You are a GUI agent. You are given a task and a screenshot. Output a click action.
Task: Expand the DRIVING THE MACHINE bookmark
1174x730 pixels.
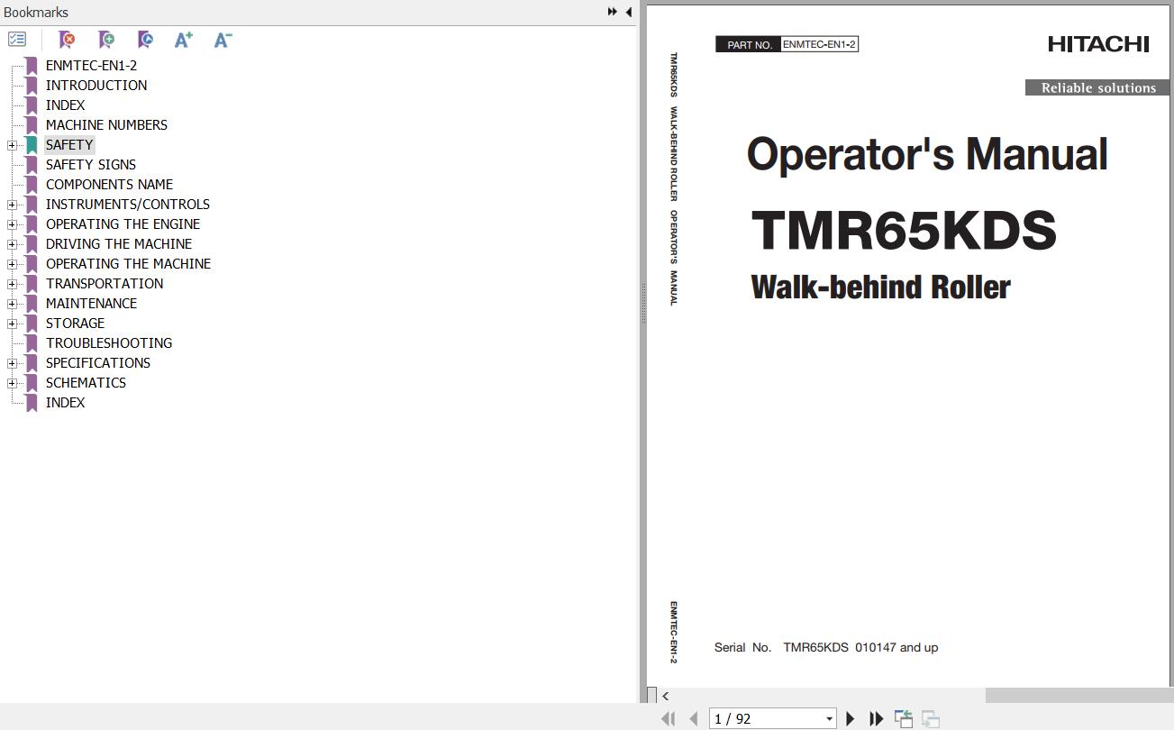tap(12, 244)
